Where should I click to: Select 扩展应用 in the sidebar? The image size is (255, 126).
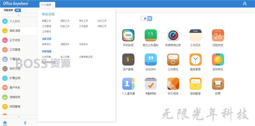click(x=19, y=78)
